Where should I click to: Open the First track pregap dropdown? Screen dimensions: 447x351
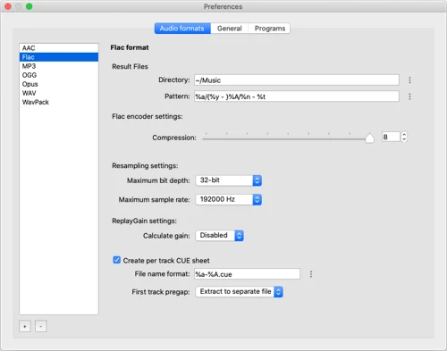239,292
